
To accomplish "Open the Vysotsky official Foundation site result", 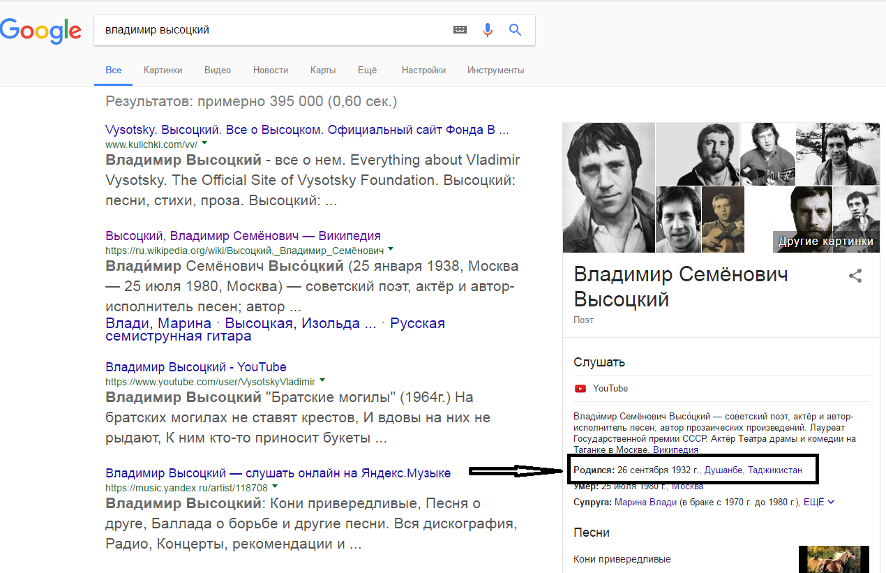I will (307, 130).
